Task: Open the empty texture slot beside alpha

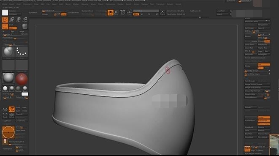Action: click(22, 66)
